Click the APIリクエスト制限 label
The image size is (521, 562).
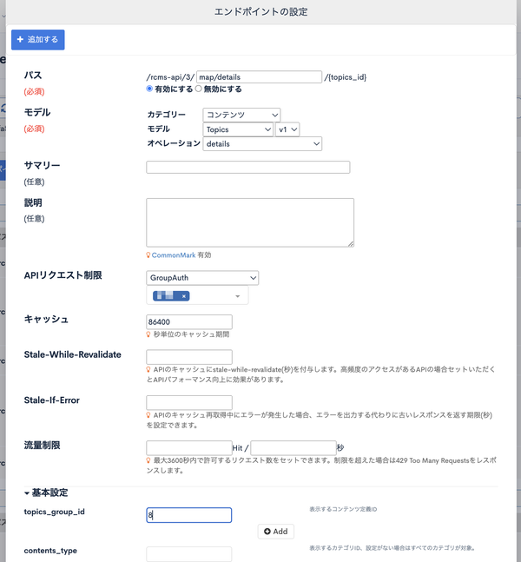(63, 275)
